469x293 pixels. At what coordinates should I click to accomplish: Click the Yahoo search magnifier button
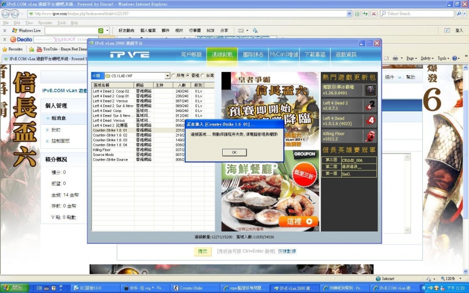[459, 13]
